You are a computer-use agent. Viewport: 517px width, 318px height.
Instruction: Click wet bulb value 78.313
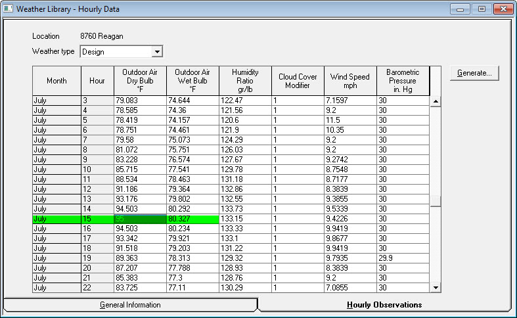click(192, 258)
